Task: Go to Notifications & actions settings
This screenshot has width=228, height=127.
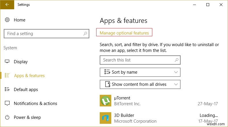Action: point(35,104)
